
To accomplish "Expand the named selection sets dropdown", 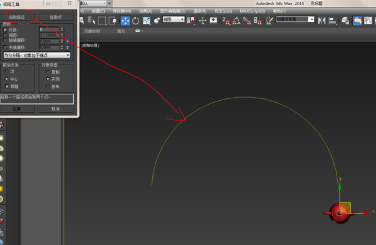I will (295, 19).
